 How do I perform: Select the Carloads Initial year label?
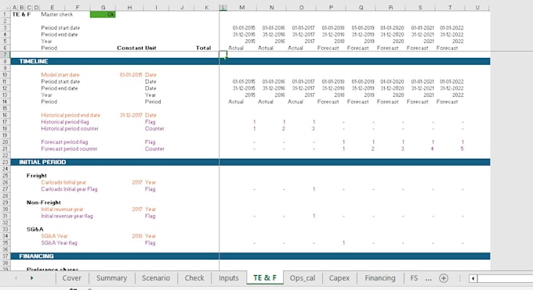point(63,182)
